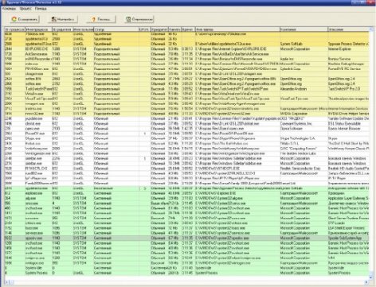Select the services.exe process row
This screenshot has height=287, width=376.
pos(186,233)
